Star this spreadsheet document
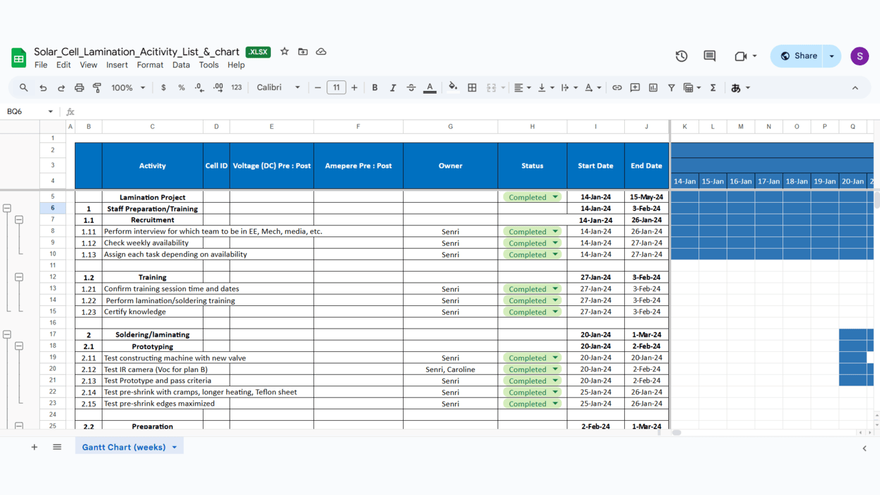This screenshot has width=880, height=495. point(285,52)
